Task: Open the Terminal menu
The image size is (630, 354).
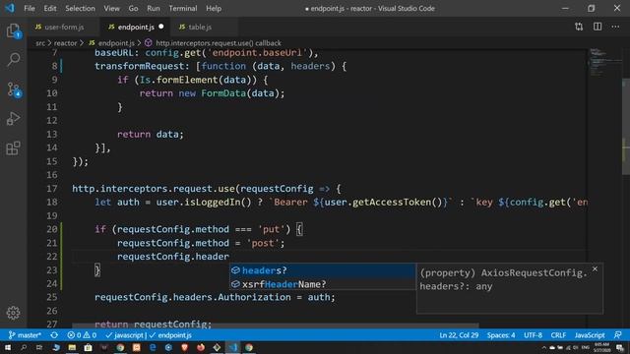Action: (183, 8)
